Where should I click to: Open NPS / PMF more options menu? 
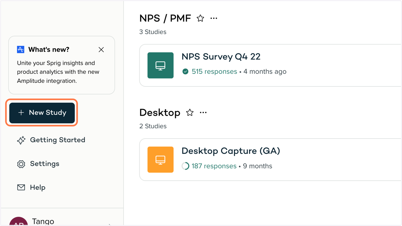tap(214, 18)
